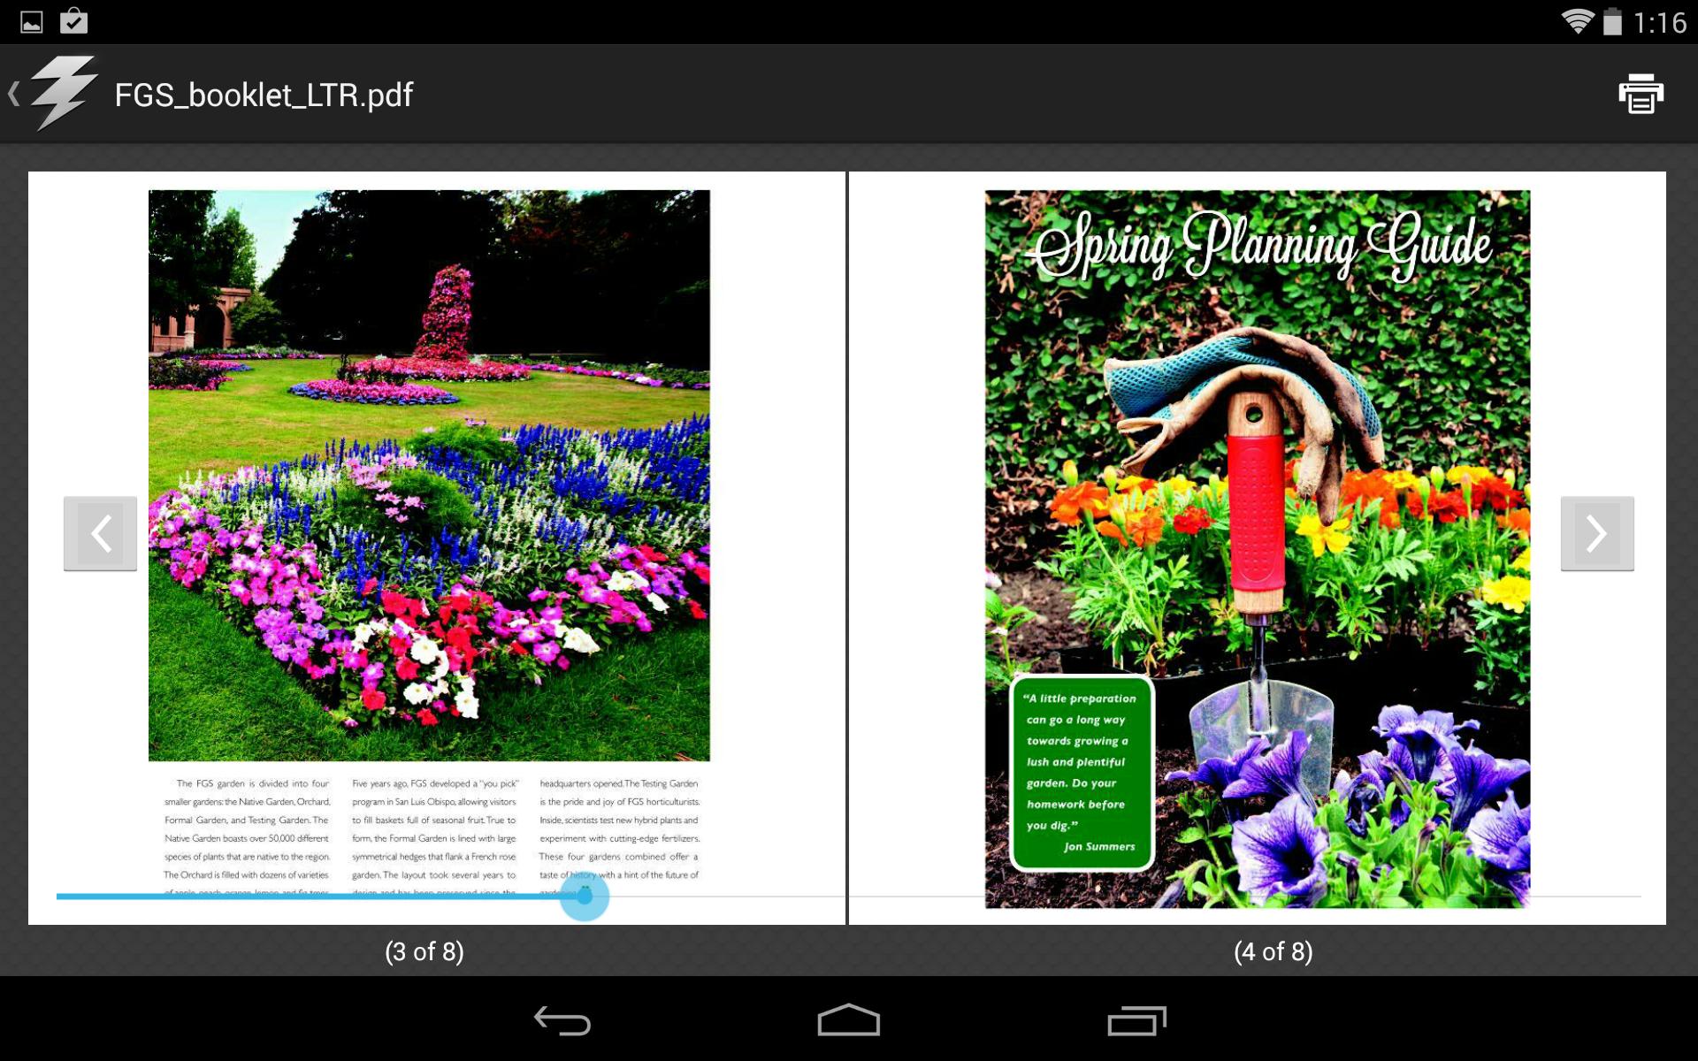
Task: Tap the FGS_booklet_LTR.pdf title
Action: tap(264, 95)
